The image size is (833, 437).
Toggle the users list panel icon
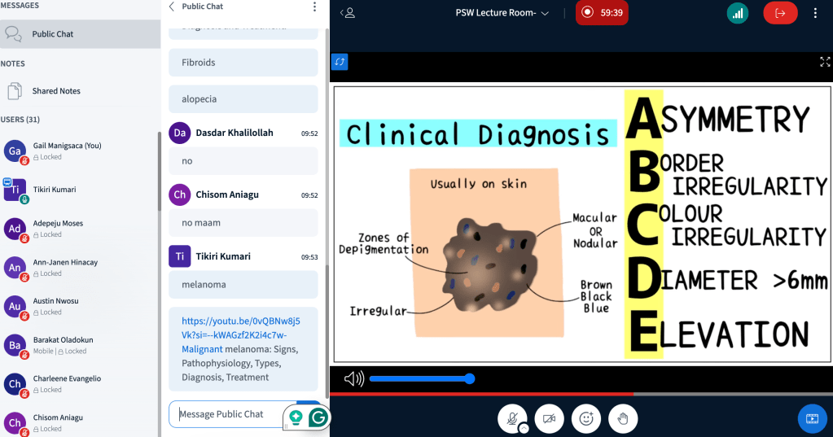[349, 13]
